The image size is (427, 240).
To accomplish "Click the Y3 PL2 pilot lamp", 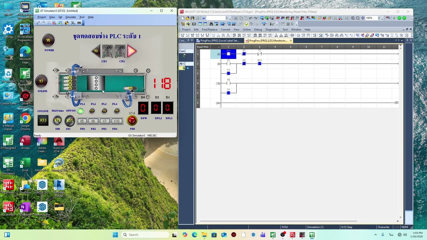I will point(92,111).
